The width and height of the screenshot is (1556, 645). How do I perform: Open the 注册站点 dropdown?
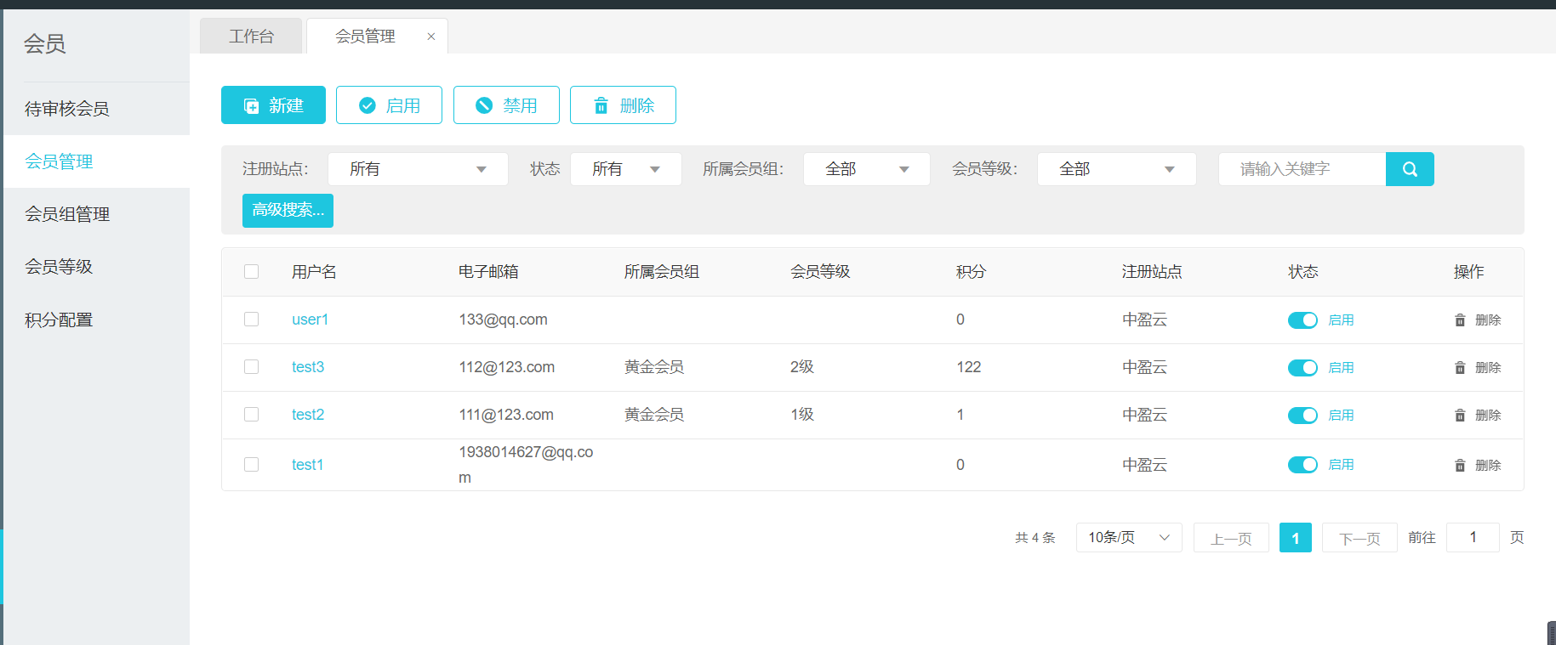coord(418,169)
